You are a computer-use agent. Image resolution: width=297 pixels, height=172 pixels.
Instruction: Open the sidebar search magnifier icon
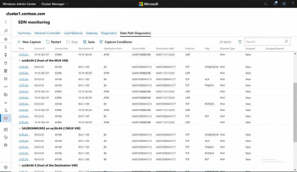6,30
